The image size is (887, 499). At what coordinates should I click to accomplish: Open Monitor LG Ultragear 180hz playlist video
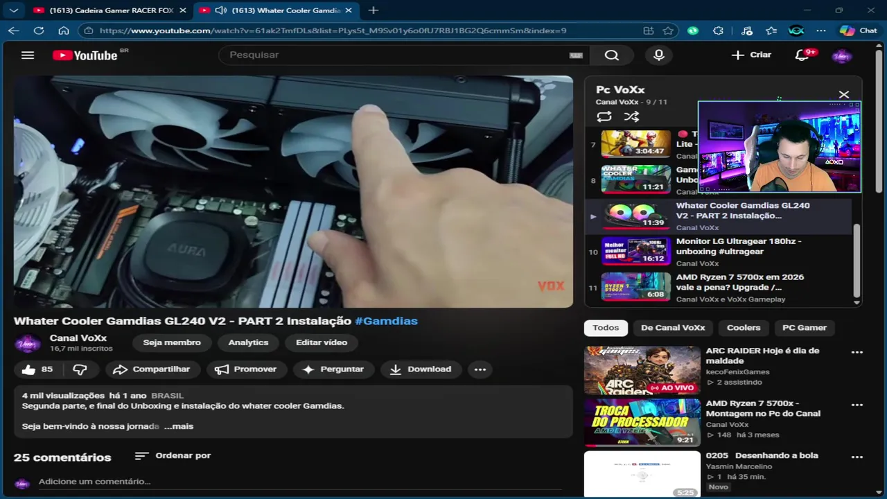pyautogui.click(x=718, y=252)
